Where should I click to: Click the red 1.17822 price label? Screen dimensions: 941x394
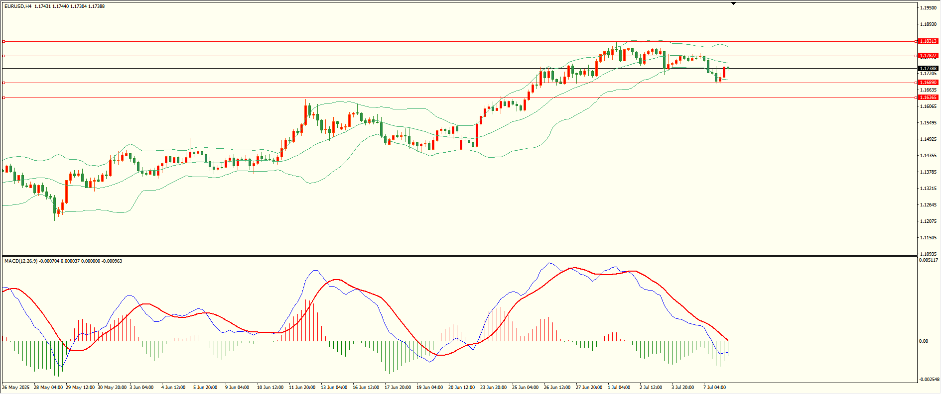tap(928, 56)
